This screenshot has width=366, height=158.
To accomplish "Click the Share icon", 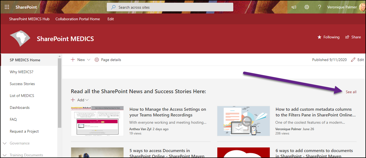I will (x=353, y=37).
